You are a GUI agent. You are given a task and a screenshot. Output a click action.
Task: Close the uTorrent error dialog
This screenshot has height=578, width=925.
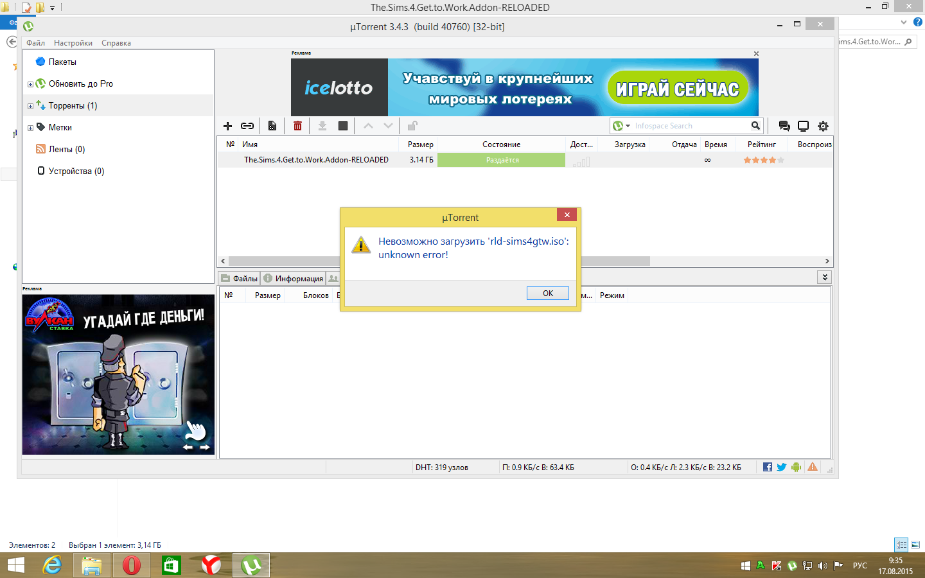click(567, 215)
